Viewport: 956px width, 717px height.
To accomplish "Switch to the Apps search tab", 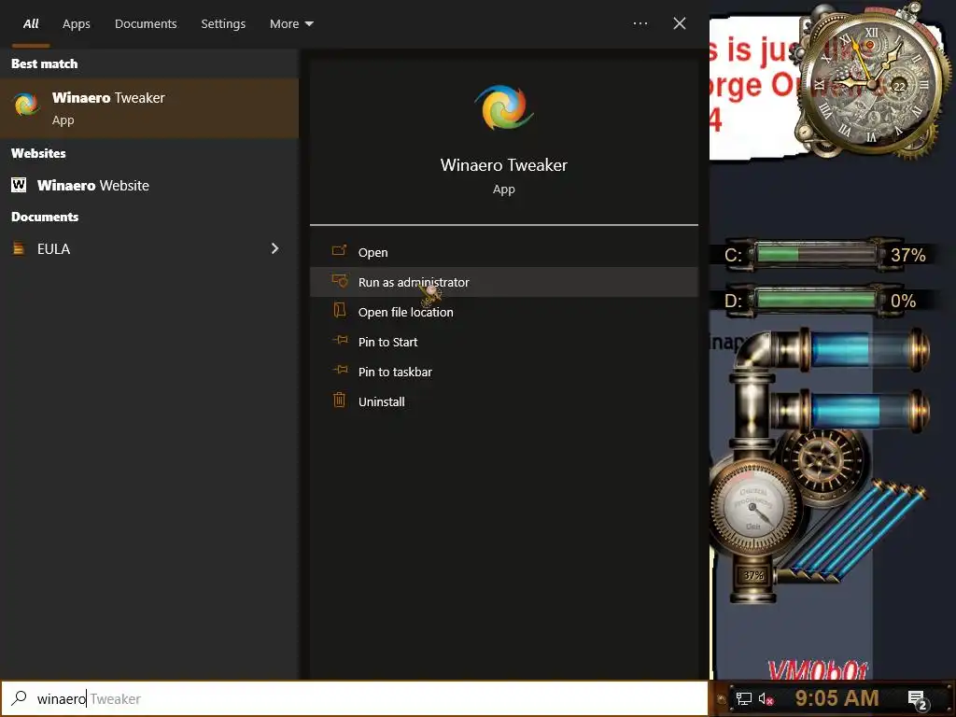I will click(77, 23).
